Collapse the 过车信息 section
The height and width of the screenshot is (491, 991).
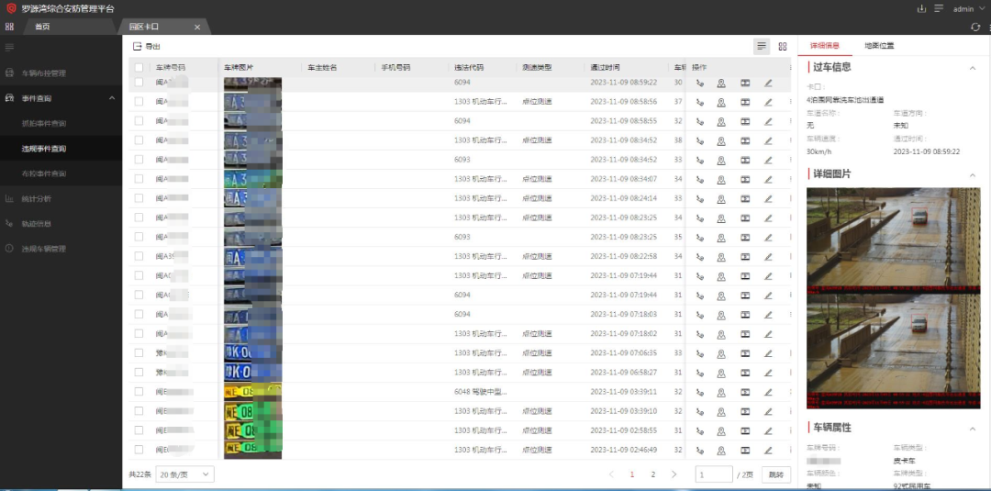[x=972, y=68]
